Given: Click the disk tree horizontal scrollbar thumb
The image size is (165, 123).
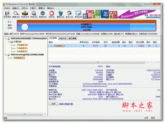Looking at the screenshot, I should tap(24, 114).
